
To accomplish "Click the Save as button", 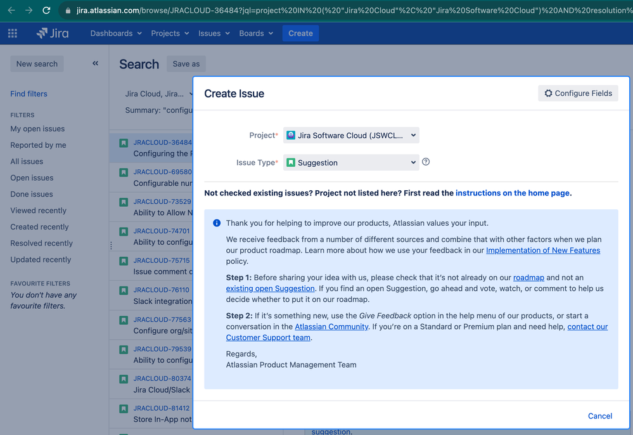I will coord(186,64).
